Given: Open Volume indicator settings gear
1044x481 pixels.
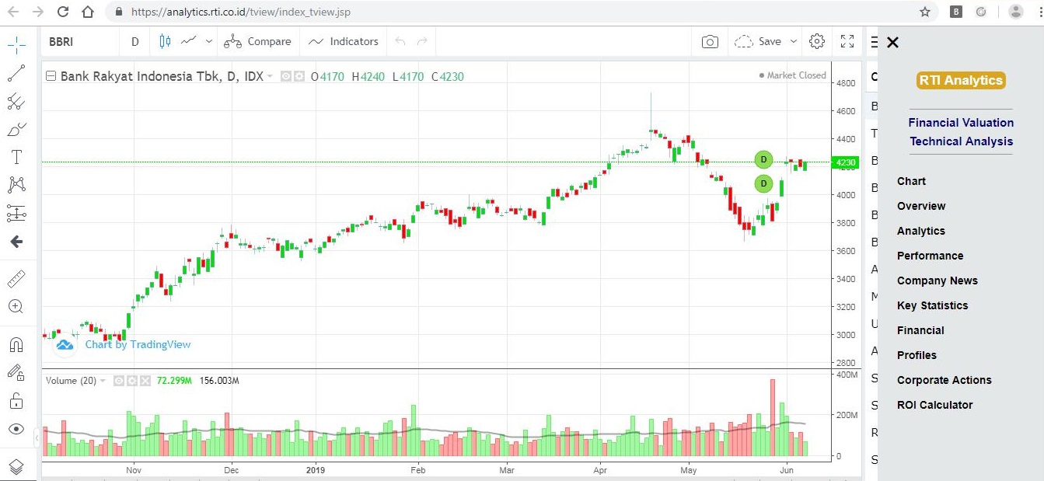Looking at the screenshot, I should pos(131,381).
